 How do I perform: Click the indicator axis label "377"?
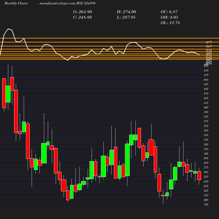coord(209,42)
